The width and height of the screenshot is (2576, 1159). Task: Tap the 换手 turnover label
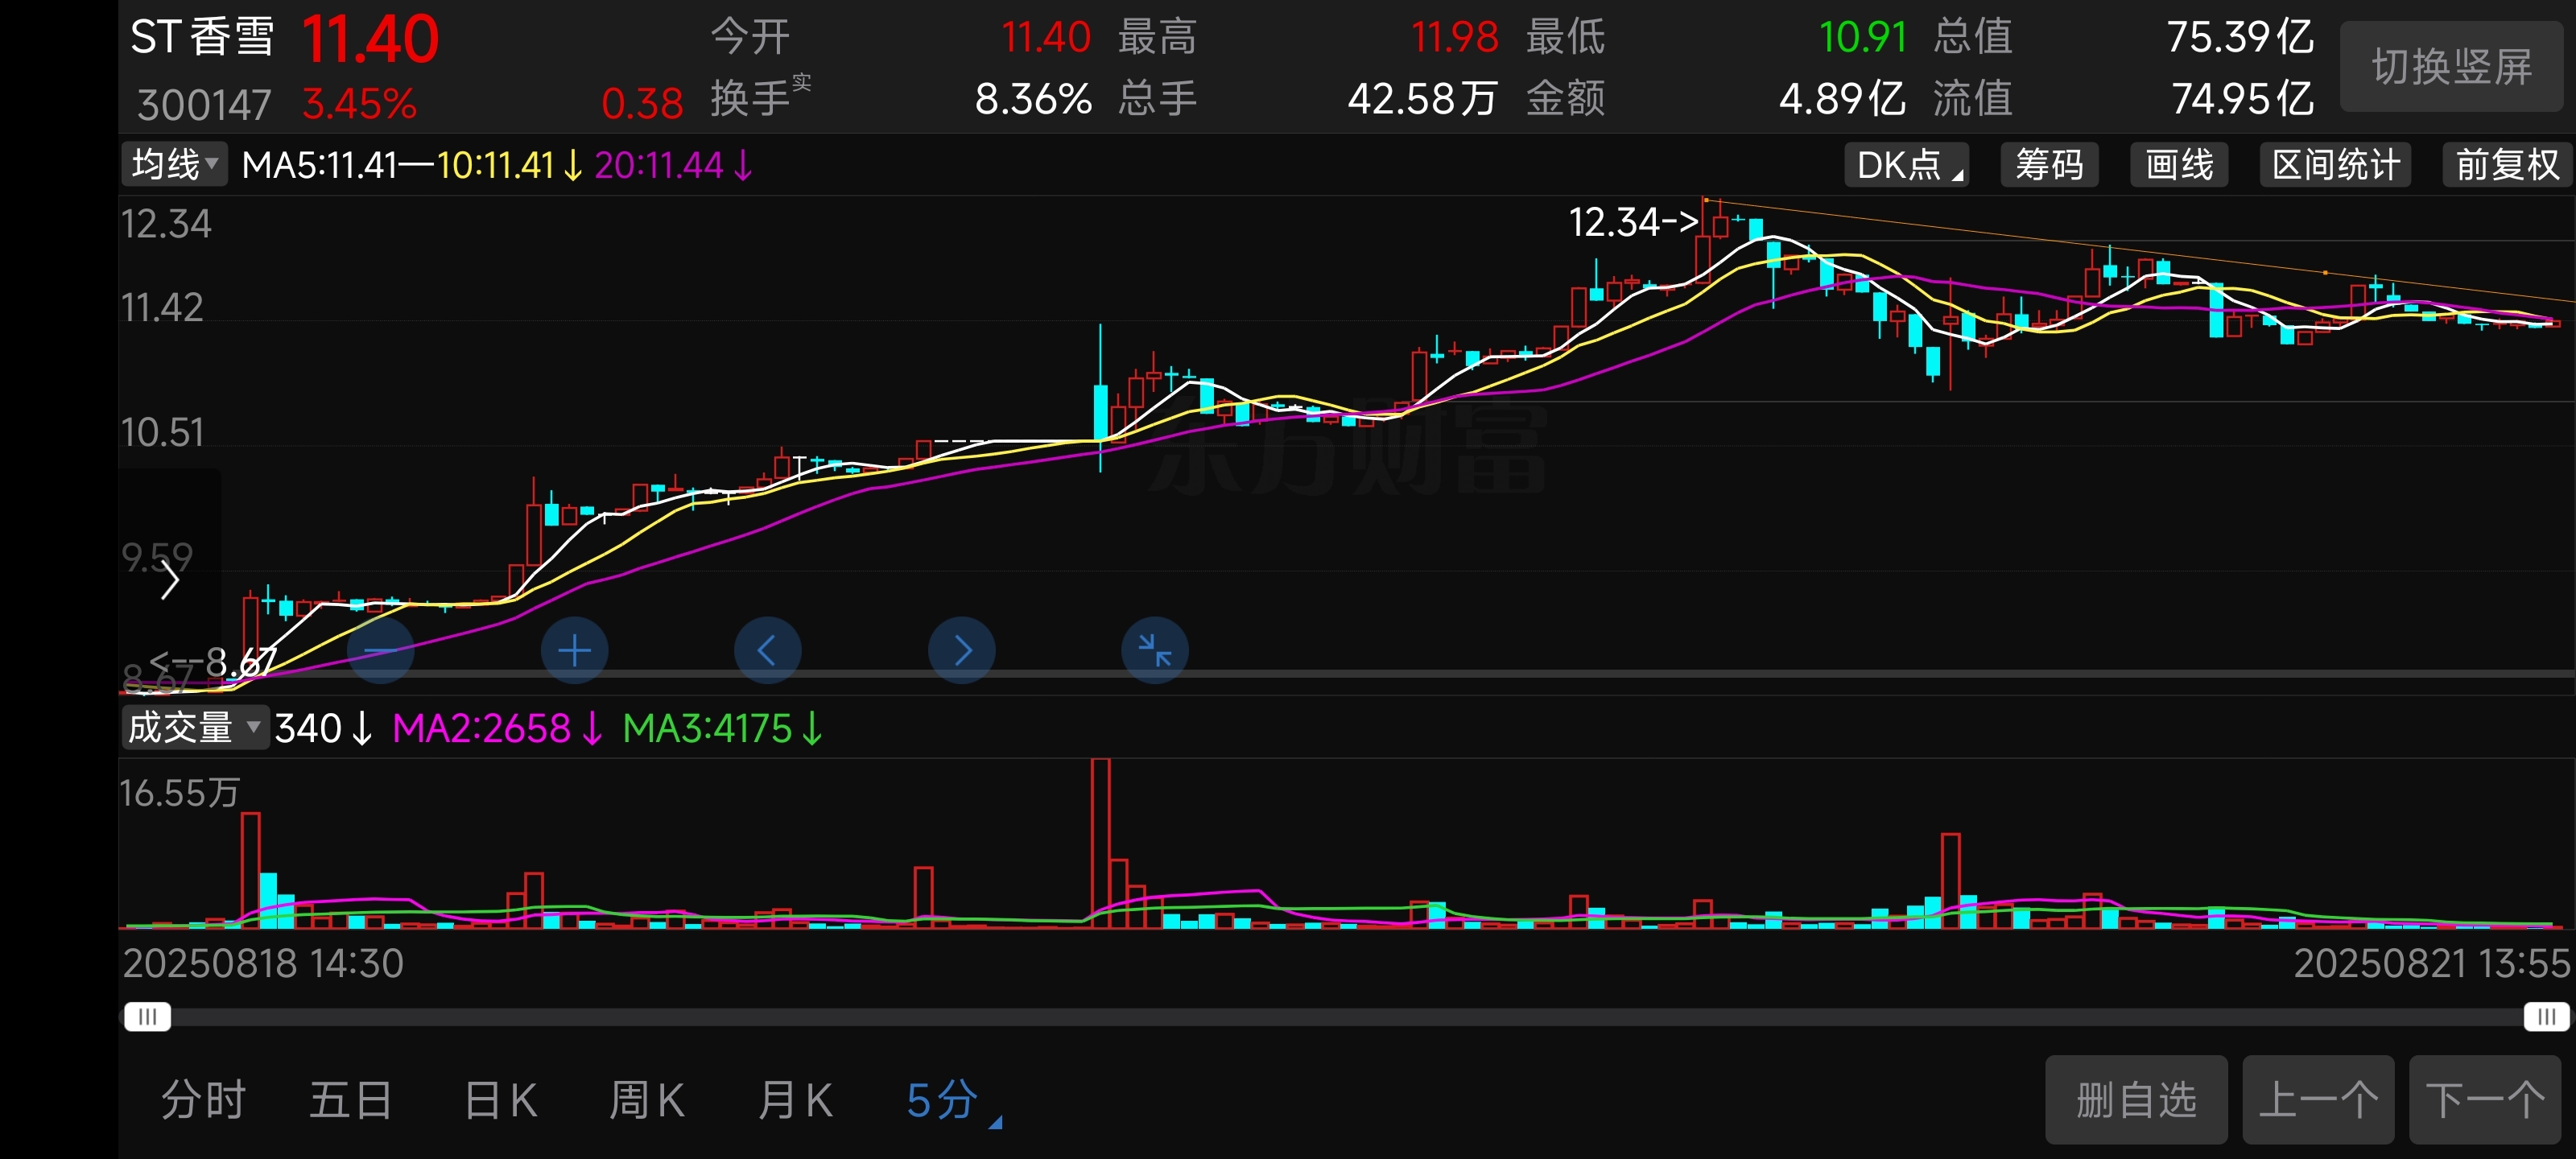750,98
